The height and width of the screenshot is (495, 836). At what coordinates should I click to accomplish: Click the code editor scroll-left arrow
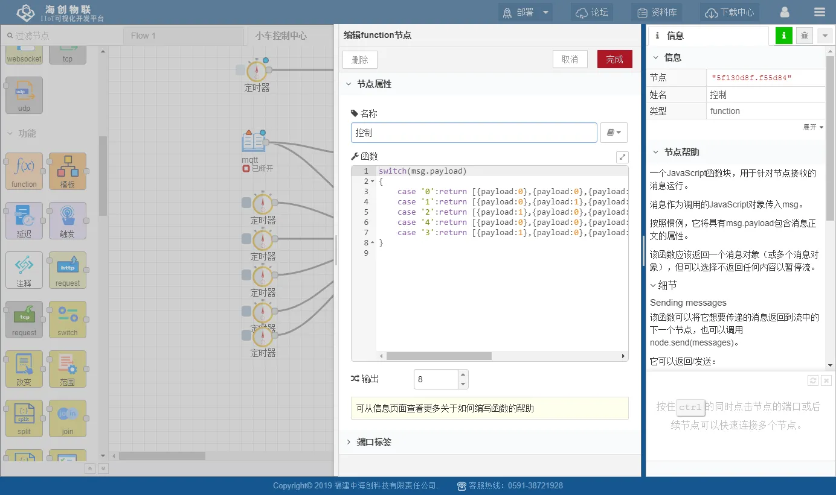tap(381, 356)
